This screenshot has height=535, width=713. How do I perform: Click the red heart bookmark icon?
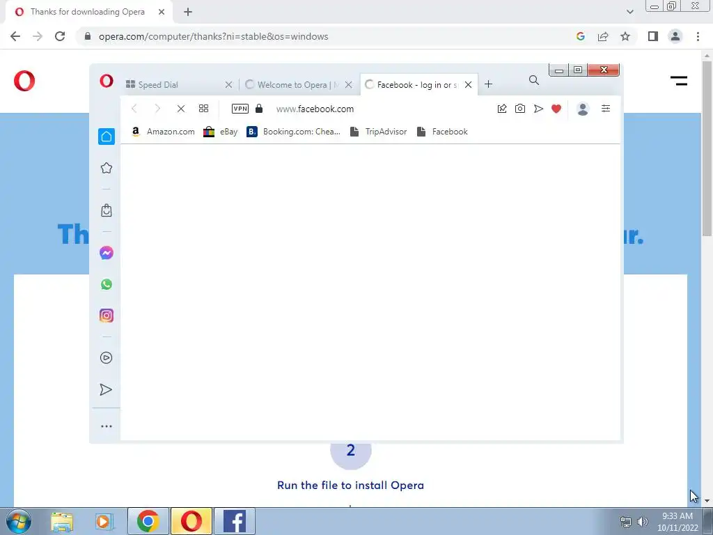pos(556,108)
